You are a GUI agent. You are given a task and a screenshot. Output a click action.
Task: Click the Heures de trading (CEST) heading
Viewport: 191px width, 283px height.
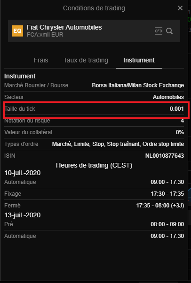pyautogui.click(x=94, y=165)
